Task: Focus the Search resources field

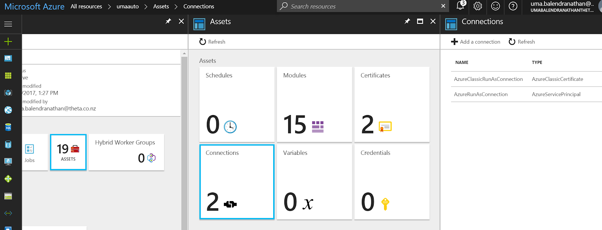Action: (x=363, y=6)
